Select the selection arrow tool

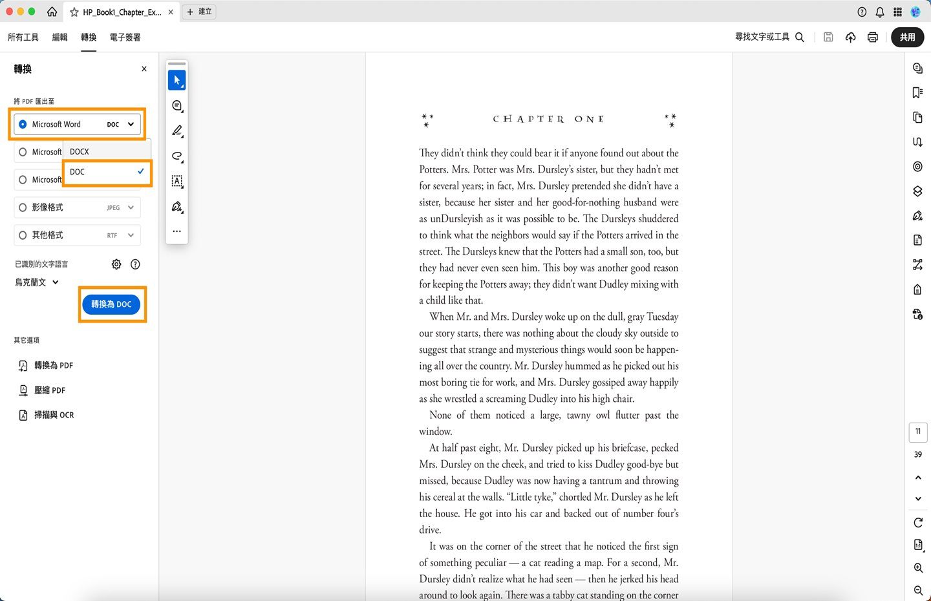(176, 79)
